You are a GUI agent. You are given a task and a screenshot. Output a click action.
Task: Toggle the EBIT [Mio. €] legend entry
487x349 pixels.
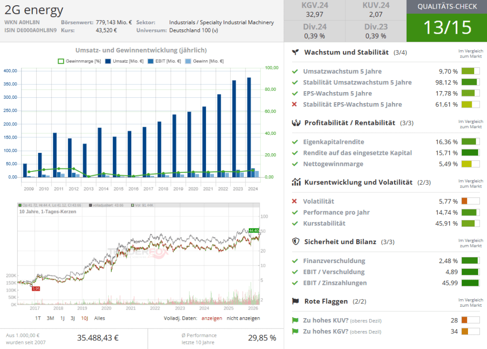click(165, 61)
